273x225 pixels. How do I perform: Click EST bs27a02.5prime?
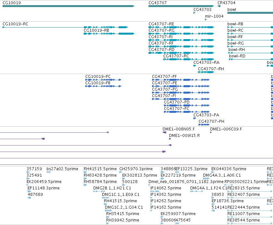48,172
